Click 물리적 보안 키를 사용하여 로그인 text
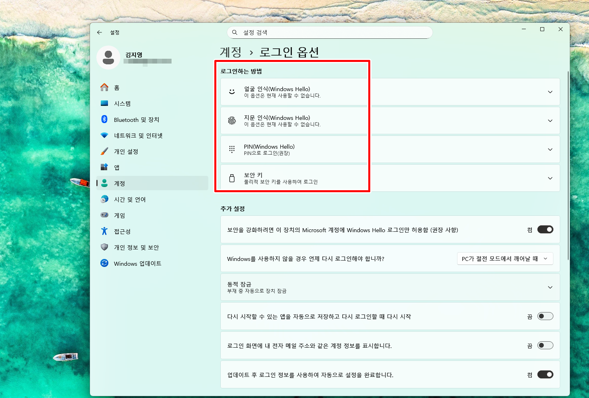Screen dimensions: 589x398 (281, 182)
